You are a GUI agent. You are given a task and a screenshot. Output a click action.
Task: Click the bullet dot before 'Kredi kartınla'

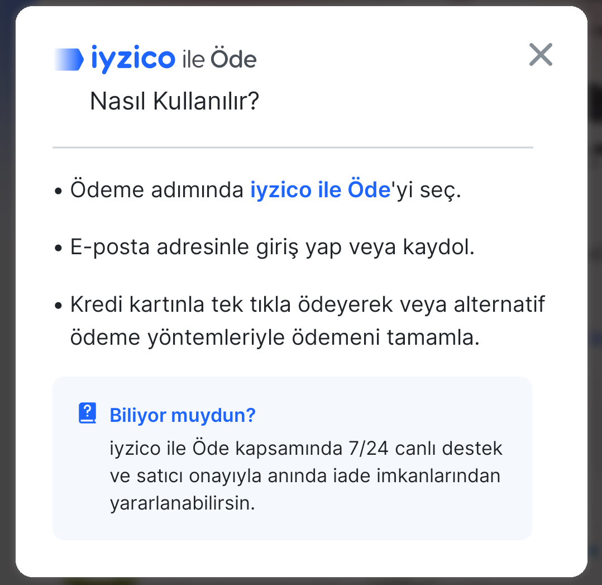tap(58, 306)
